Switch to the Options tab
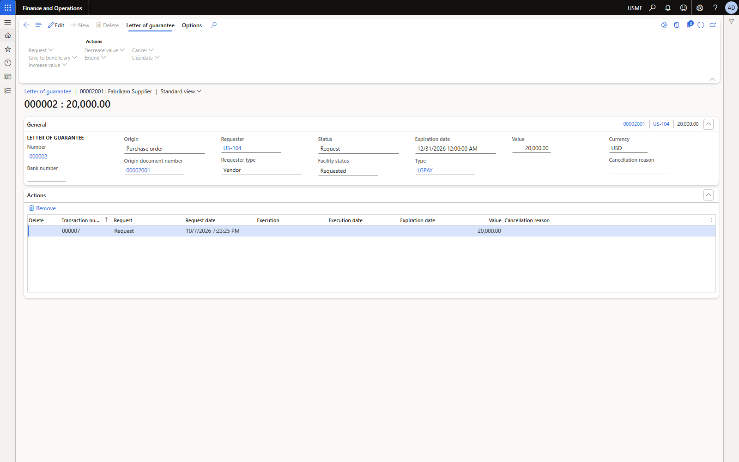Screen dimensions: 739x462 click(x=192, y=25)
